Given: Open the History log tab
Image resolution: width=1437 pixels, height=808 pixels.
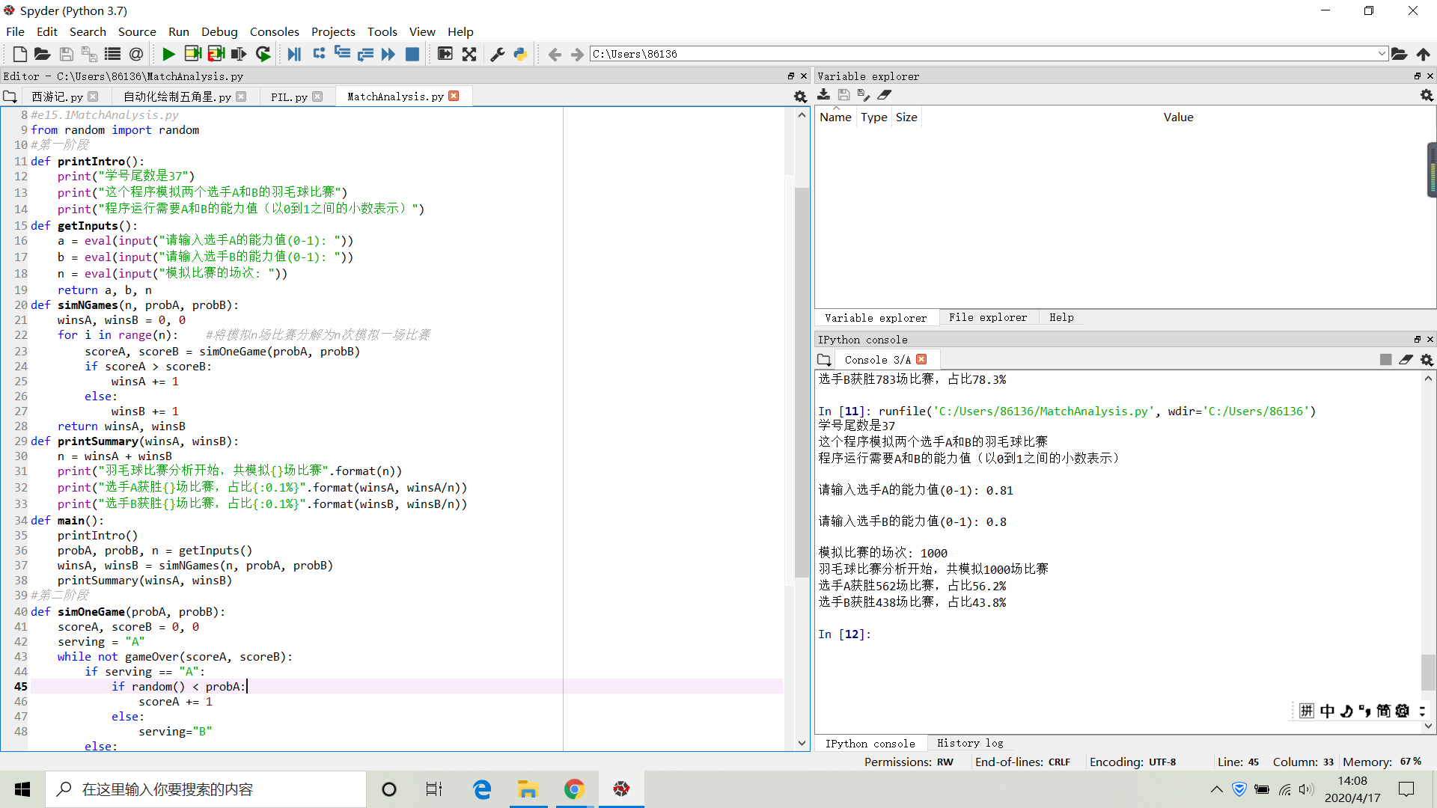Looking at the screenshot, I should [970, 743].
